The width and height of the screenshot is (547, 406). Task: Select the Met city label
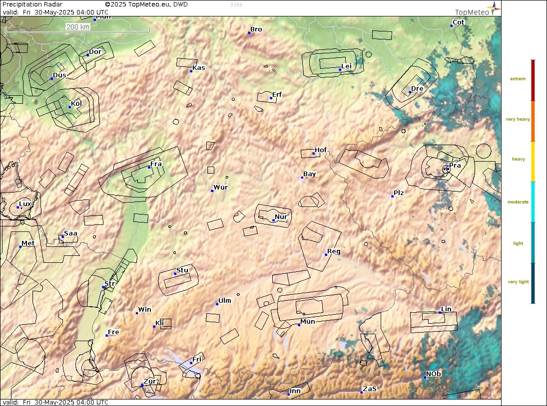click(x=28, y=243)
